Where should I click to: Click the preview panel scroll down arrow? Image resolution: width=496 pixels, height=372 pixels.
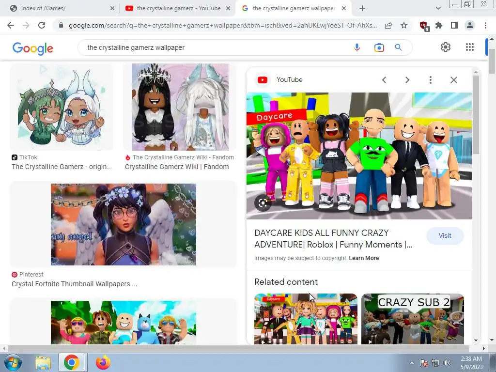(x=476, y=341)
